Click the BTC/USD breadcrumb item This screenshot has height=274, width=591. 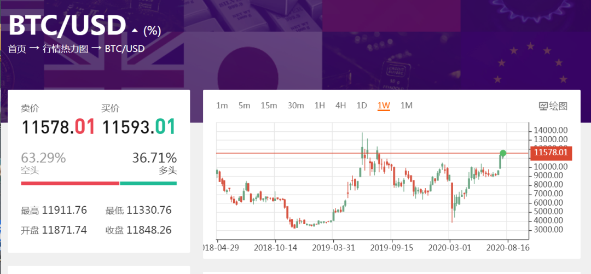click(x=125, y=49)
